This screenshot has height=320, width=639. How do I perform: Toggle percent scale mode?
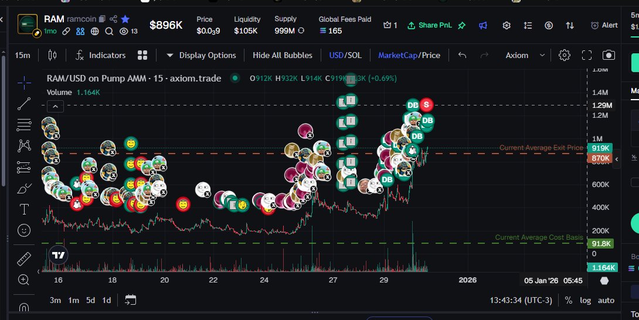pyautogui.click(x=569, y=301)
